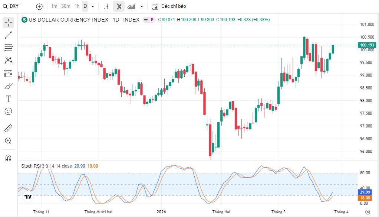Select the XABCD pattern tool
This screenshot has height=217, width=379.
tap(9, 60)
